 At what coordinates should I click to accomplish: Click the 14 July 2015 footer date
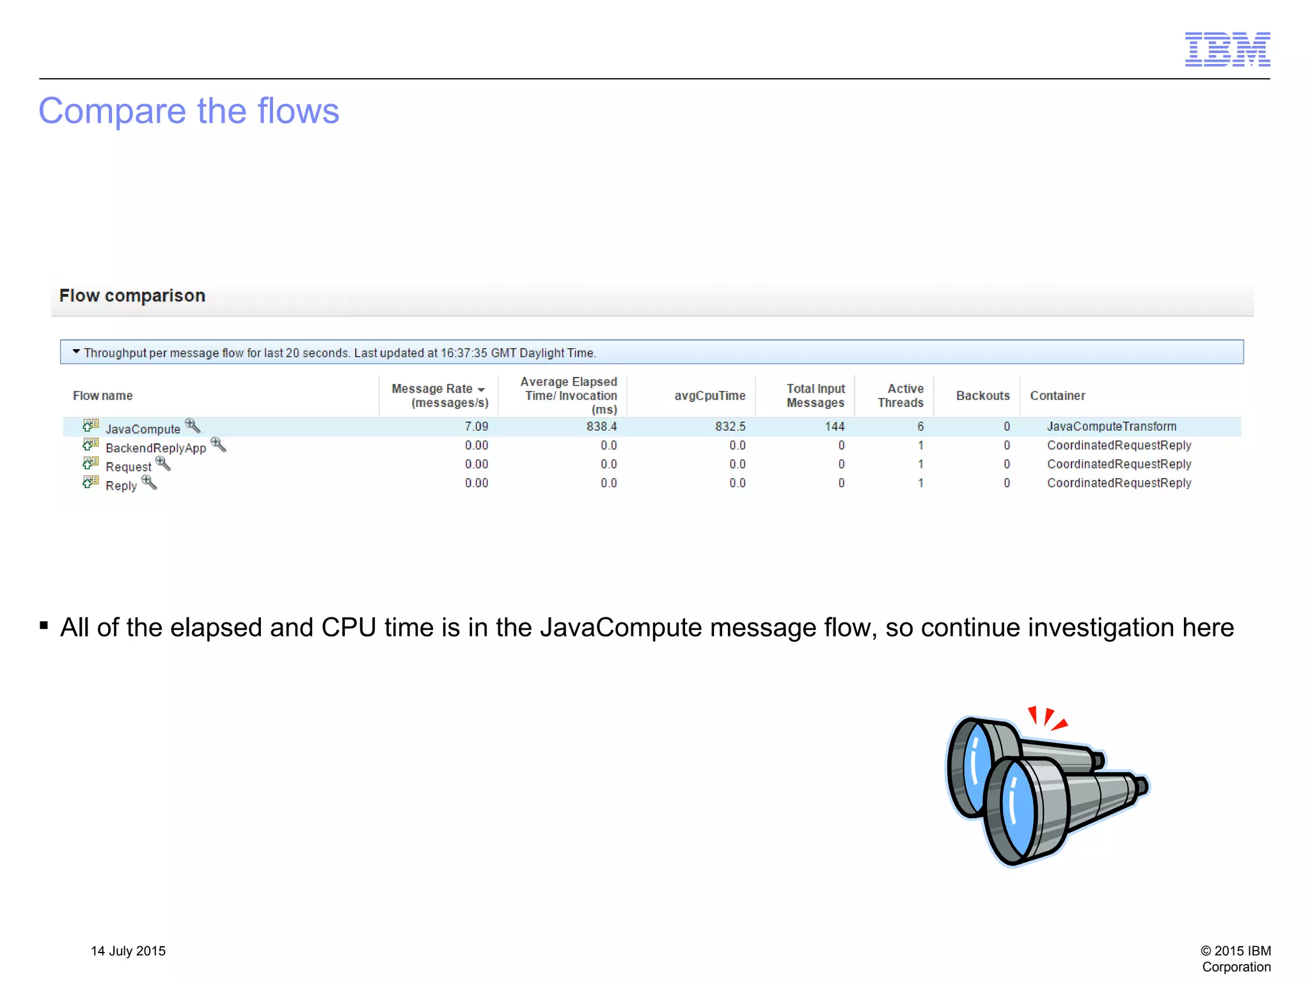(x=129, y=951)
